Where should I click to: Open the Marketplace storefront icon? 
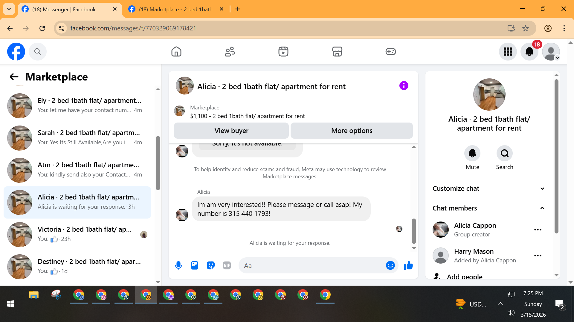click(x=337, y=52)
